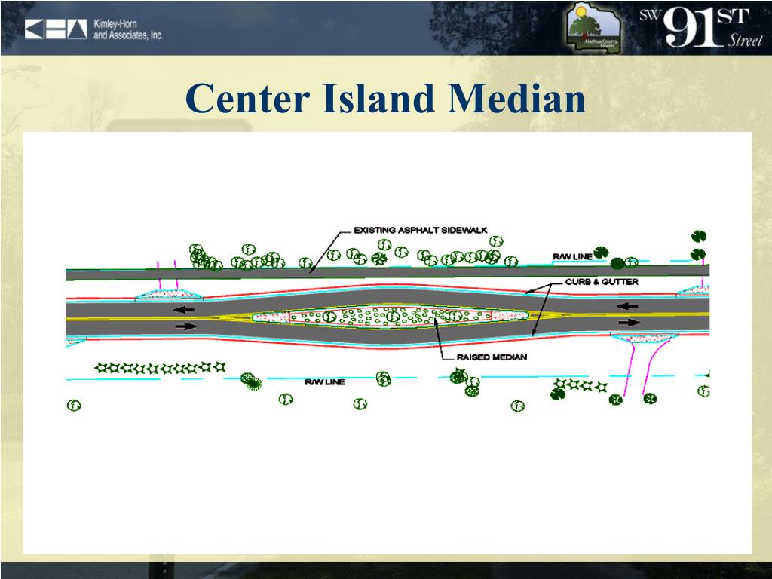772x579 pixels.
Task: Click 'Kimley-Horn and Associates, Inc.' text
Action: click(x=128, y=29)
